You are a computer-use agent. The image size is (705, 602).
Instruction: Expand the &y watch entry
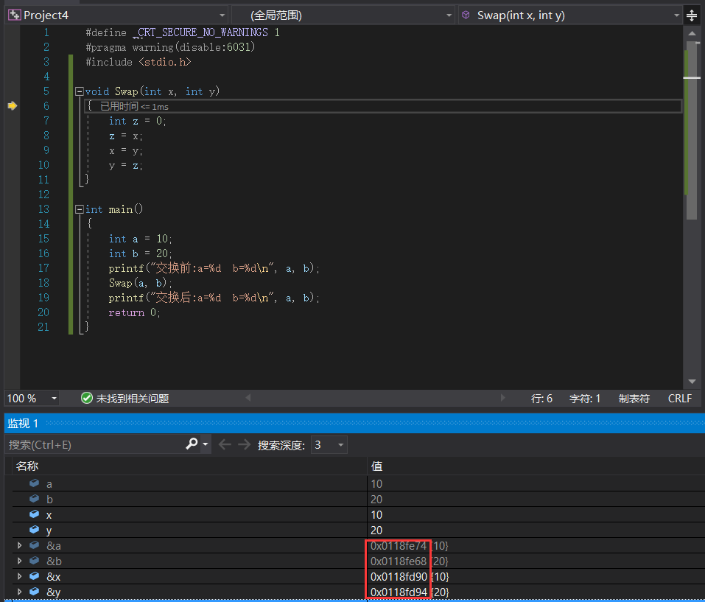[20, 592]
